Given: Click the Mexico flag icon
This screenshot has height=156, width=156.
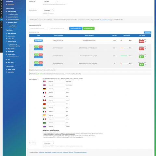Looking at the screenshot, I should (45, 119).
